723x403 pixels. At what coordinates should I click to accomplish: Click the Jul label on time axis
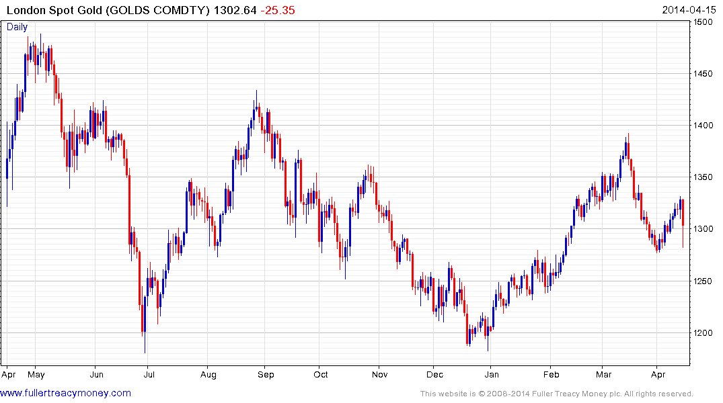(x=149, y=375)
